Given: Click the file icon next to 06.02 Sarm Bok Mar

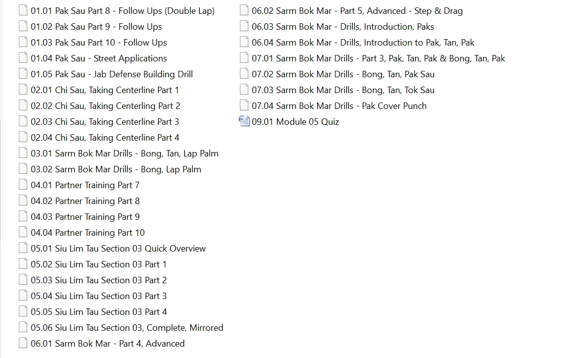Looking at the screenshot, I should point(244,10).
